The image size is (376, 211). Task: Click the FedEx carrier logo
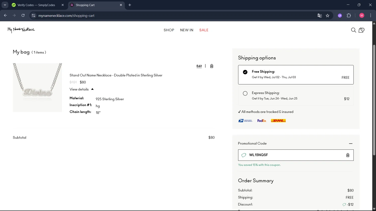click(262, 121)
